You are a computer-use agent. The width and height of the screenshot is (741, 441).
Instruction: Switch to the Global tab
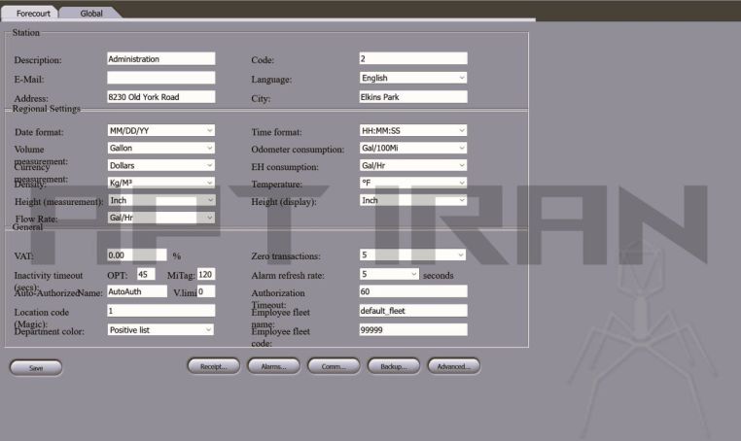[91, 14]
